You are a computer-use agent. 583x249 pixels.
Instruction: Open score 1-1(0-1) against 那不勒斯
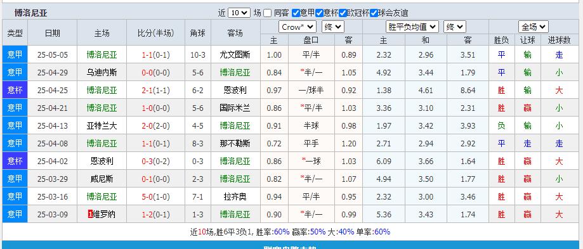(x=155, y=143)
